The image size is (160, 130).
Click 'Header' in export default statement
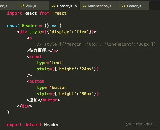(52, 125)
